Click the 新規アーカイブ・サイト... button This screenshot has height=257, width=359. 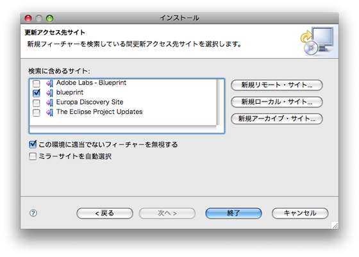click(x=277, y=119)
